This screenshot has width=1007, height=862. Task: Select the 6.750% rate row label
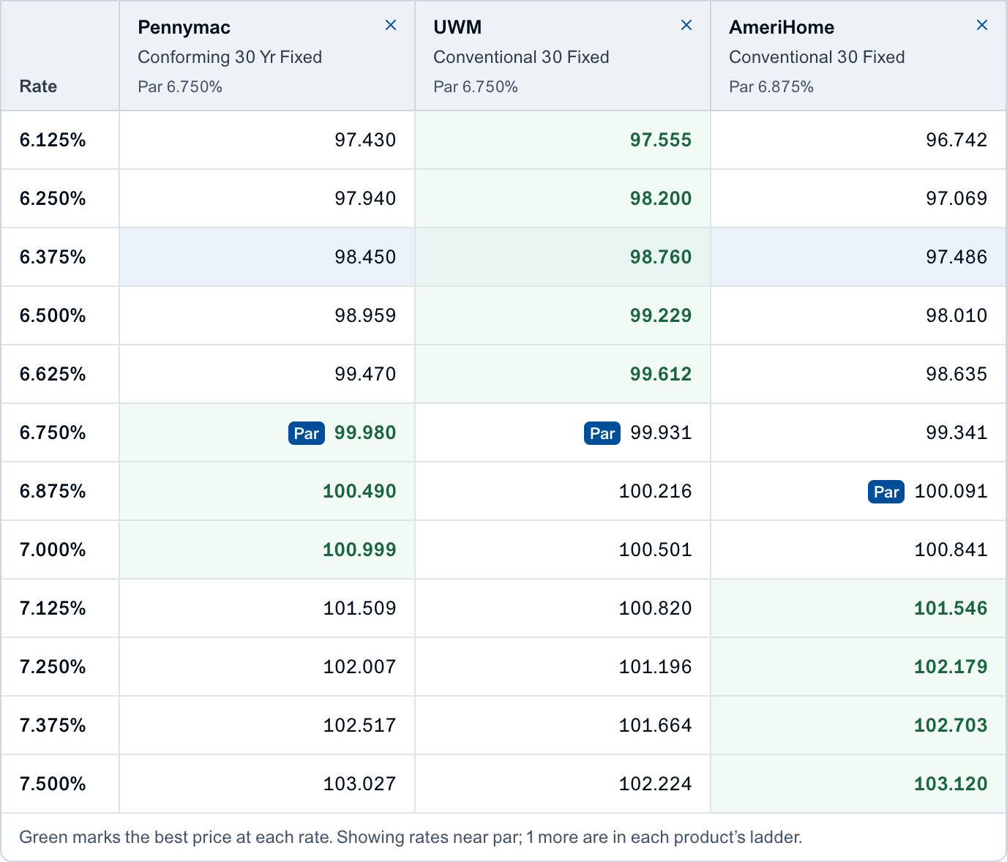tap(53, 432)
